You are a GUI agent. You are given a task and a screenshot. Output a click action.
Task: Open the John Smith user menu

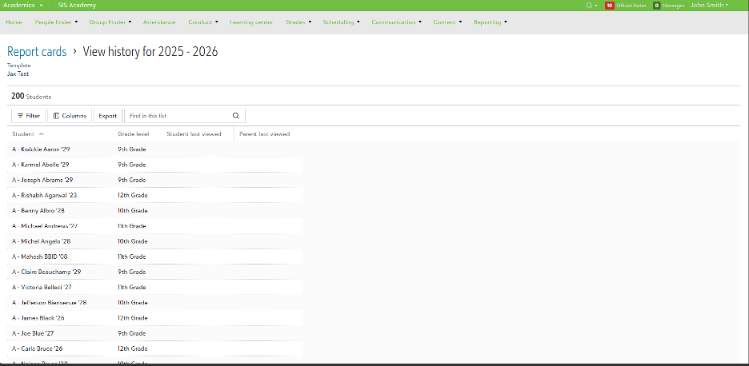click(709, 6)
